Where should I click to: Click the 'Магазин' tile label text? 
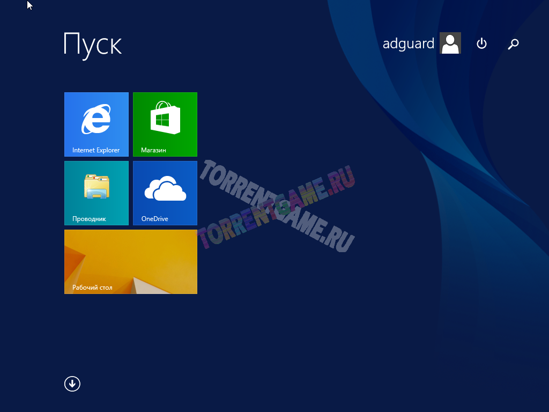tap(153, 150)
